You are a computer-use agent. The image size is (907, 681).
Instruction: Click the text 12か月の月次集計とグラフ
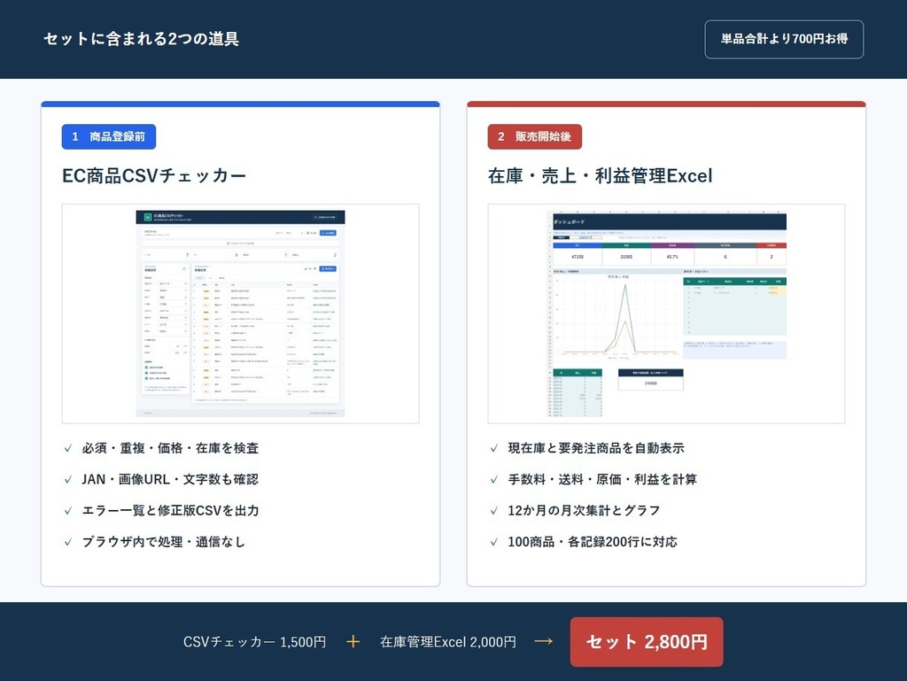point(584,510)
